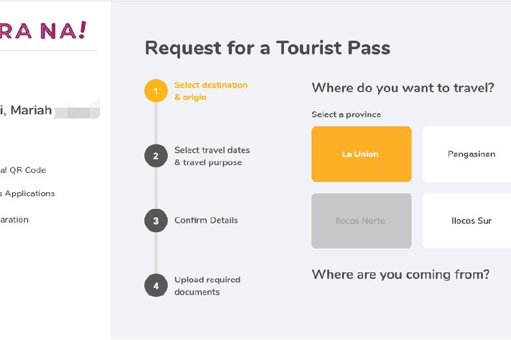This screenshot has width=511, height=340.
Task: Jump to the 'Confirm Details' step label
Action: tap(205, 220)
